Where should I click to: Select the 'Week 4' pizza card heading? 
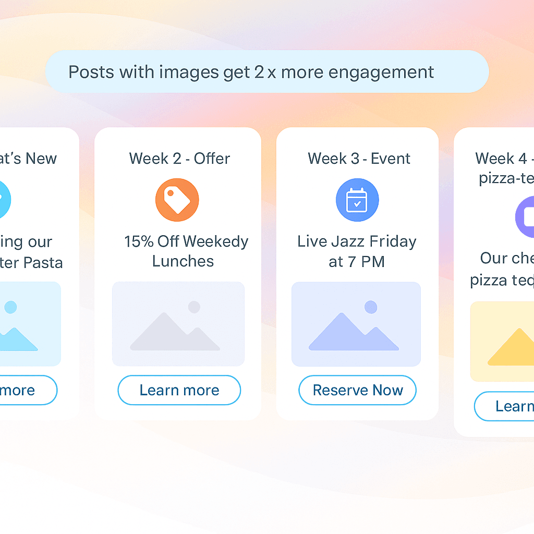tap(505, 168)
